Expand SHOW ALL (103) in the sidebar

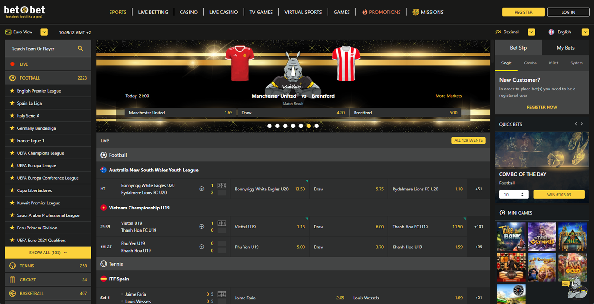tap(47, 252)
